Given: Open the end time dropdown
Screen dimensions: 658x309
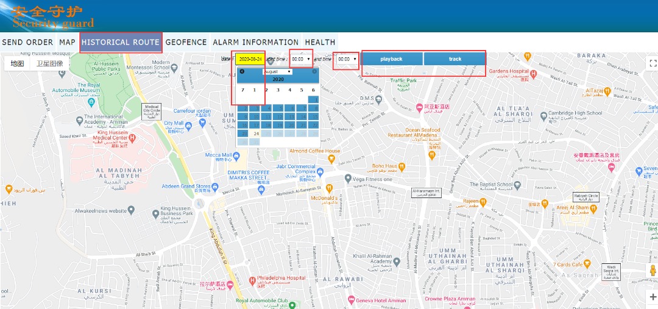Looking at the screenshot, I should tap(347, 59).
